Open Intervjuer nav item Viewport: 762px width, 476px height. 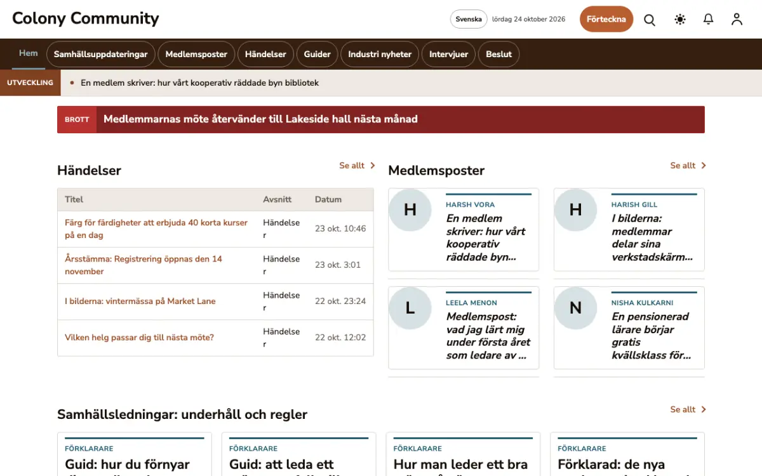(448, 54)
